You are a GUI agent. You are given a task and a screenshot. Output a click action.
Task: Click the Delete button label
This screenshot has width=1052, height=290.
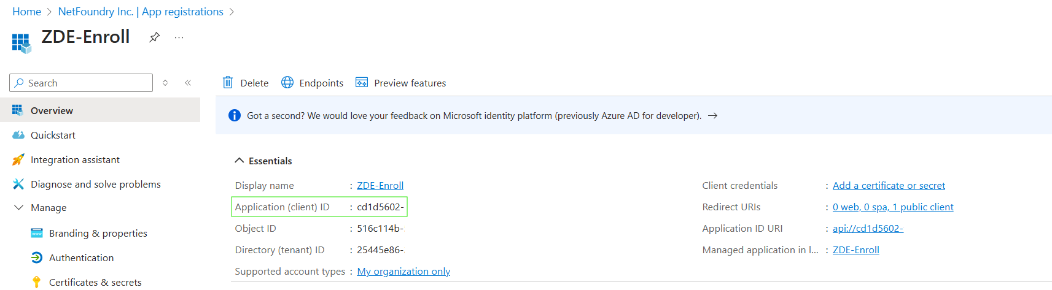254,83
